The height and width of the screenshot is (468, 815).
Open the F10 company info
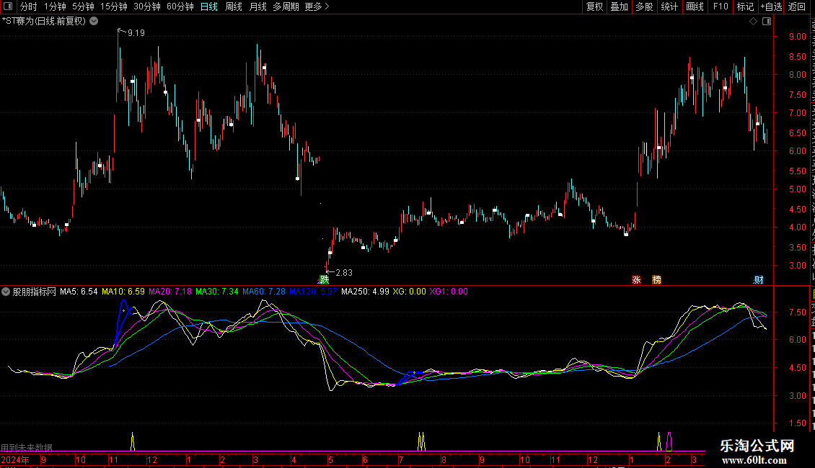721,6
